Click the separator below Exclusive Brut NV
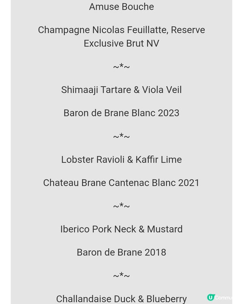Screen dimensions: 243x304 [122, 66]
